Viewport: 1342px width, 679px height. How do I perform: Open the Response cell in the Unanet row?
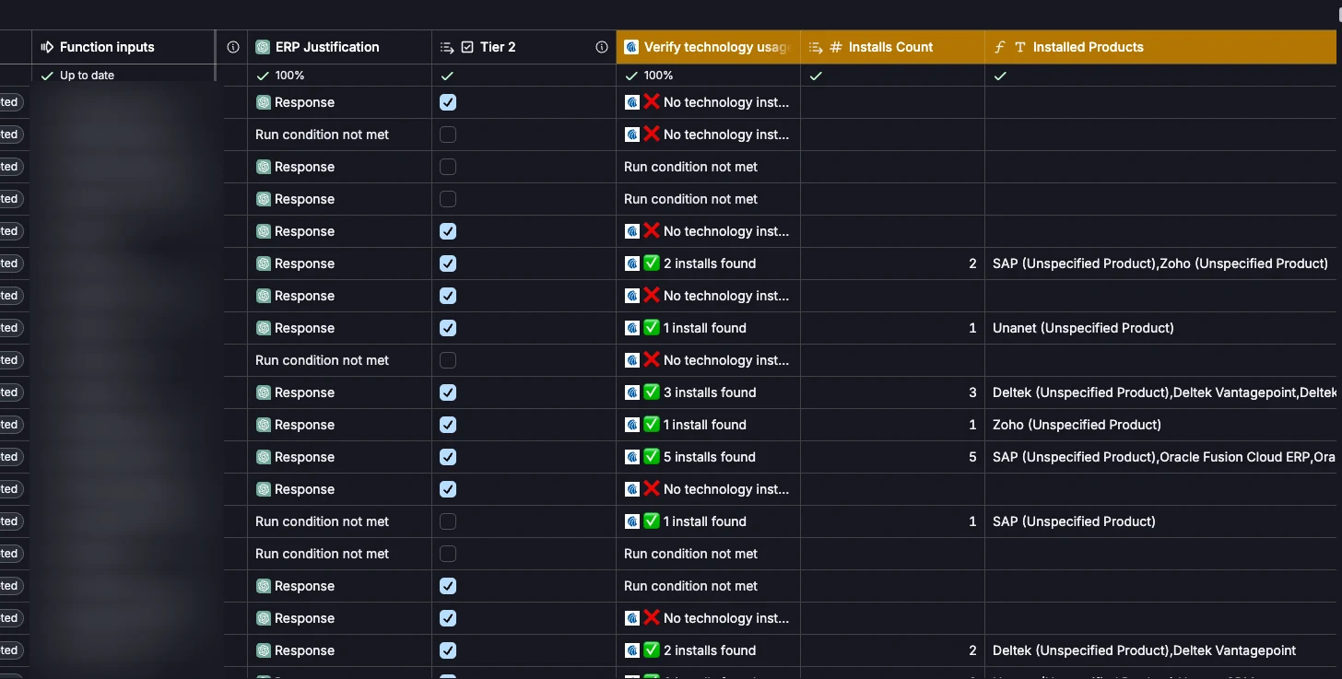coord(339,328)
